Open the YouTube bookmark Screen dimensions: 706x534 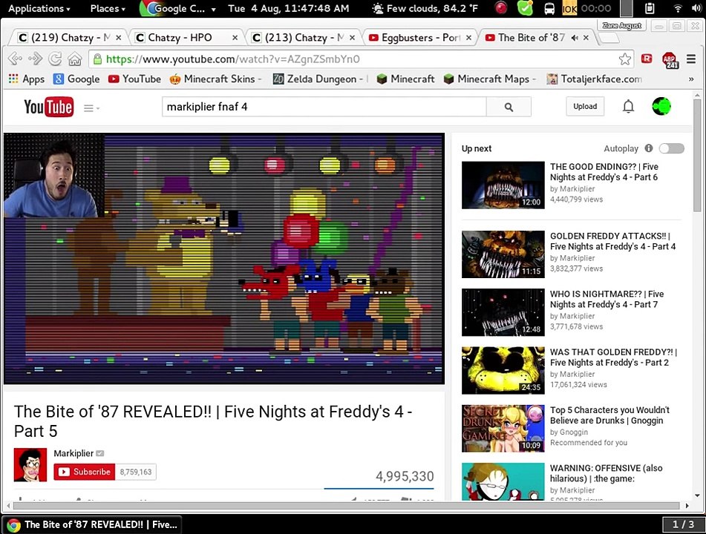tap(134, 79)
